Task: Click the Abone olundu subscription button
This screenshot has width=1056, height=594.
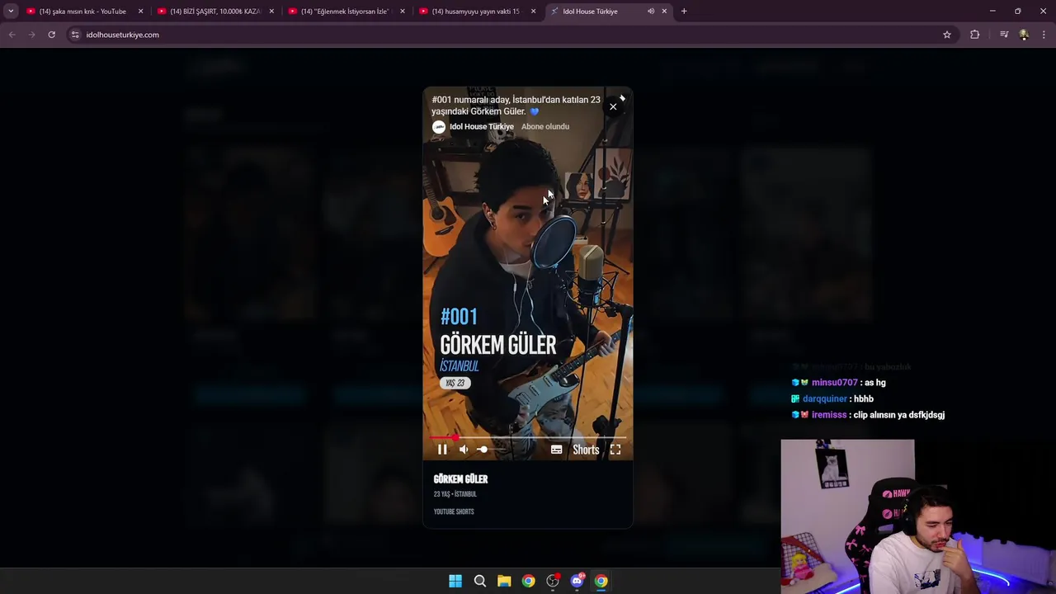Action: (x=545, y=126)
